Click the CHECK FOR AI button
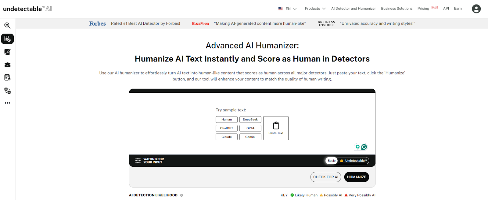 [326, 177]
